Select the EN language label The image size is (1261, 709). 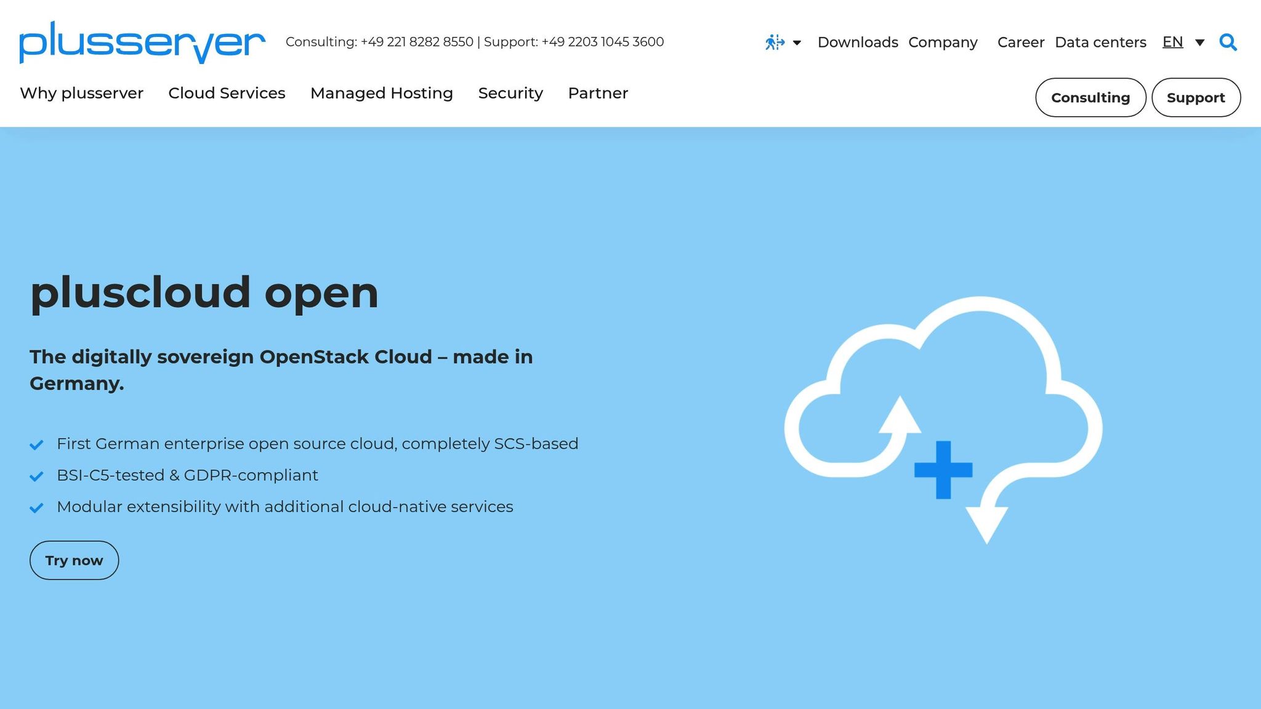point(1172,42)
